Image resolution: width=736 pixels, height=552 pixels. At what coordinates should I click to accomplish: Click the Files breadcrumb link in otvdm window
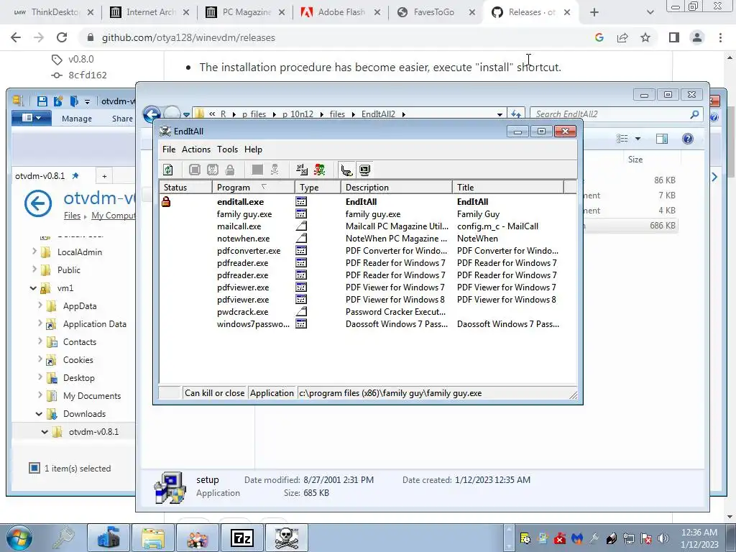(x=72, y=216)
